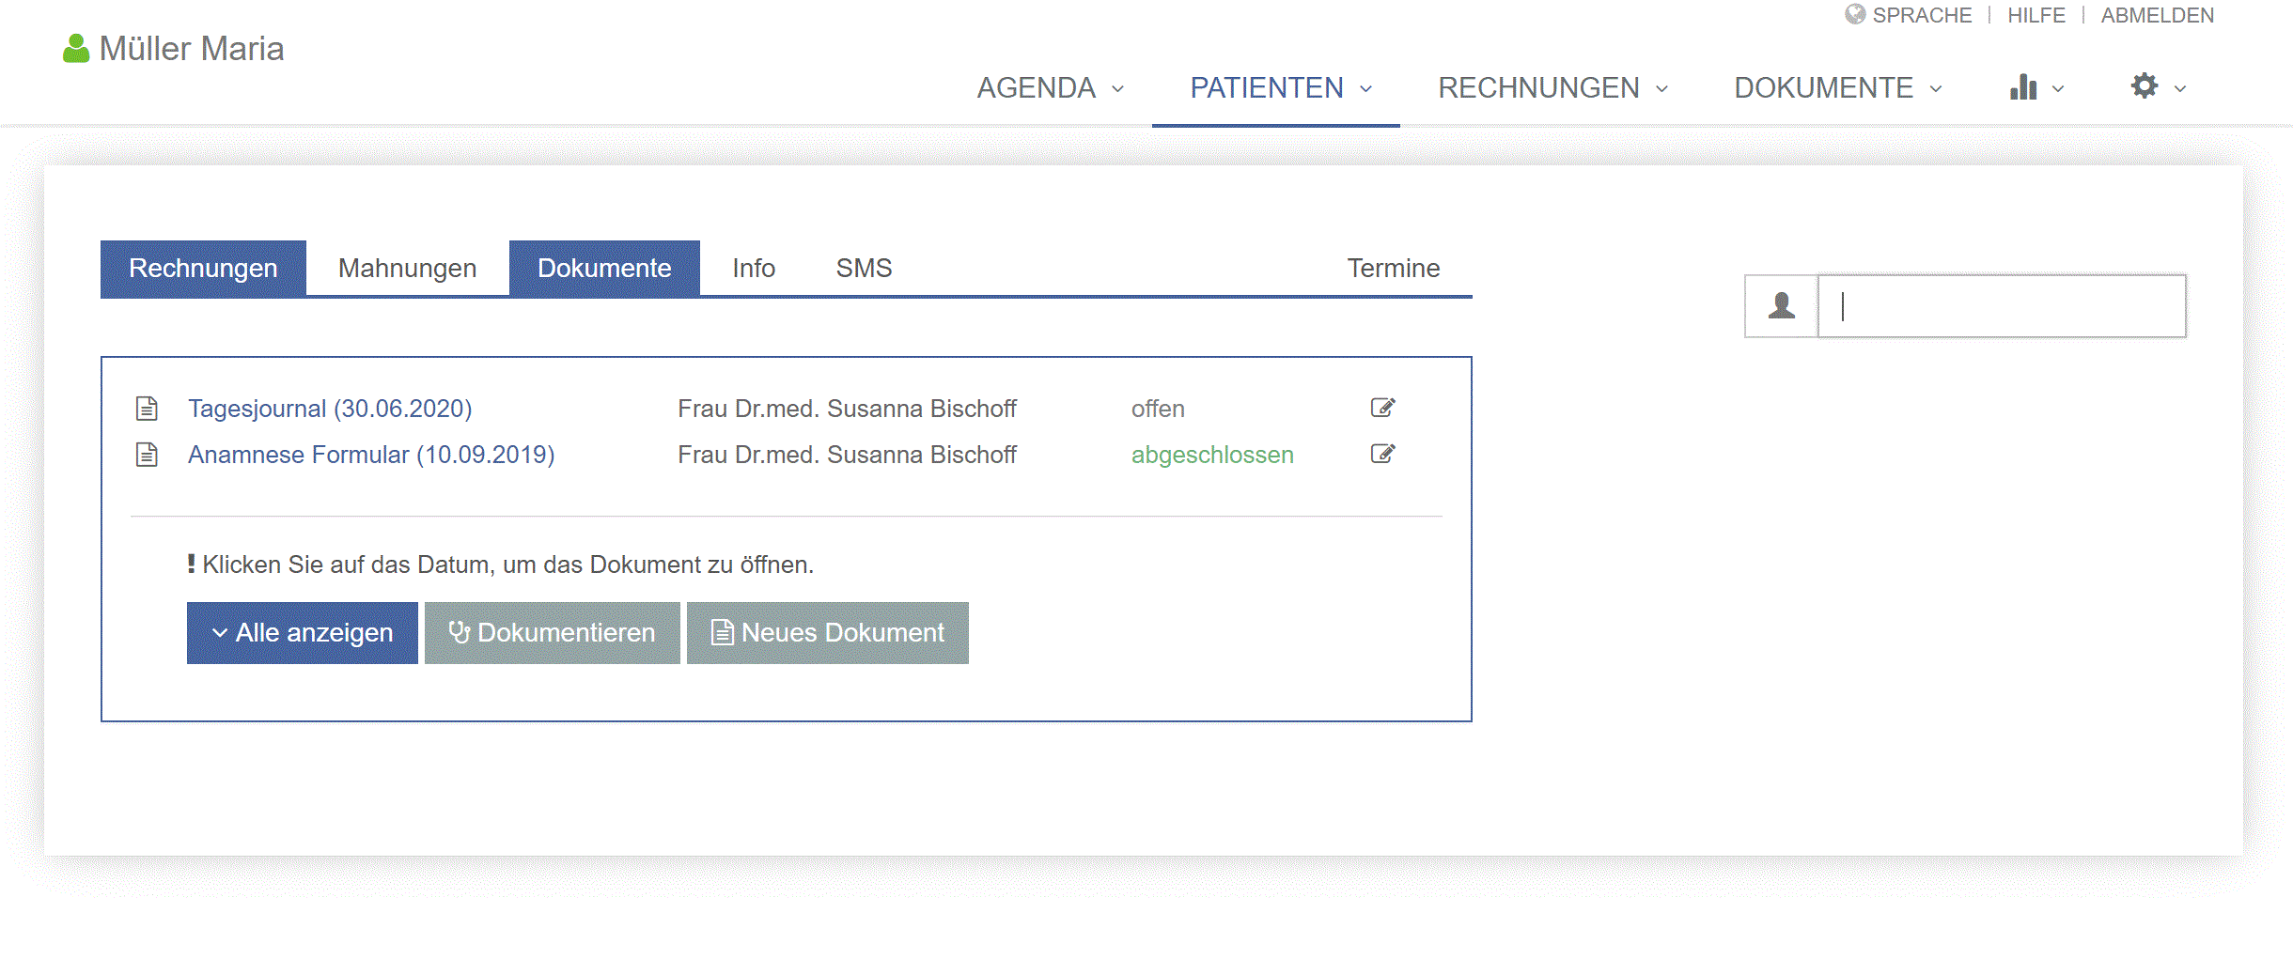
Task: Expand the Rechnungen navigation dropdown
Action: (1552, 87)
